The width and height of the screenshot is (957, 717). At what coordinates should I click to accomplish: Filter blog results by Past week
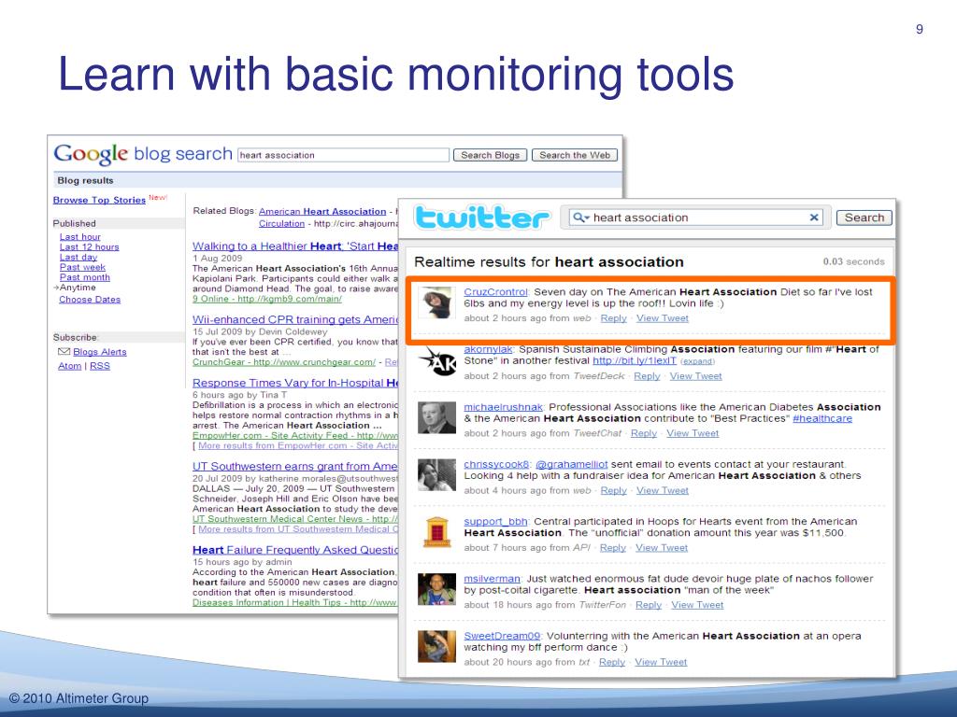(82, 267)
